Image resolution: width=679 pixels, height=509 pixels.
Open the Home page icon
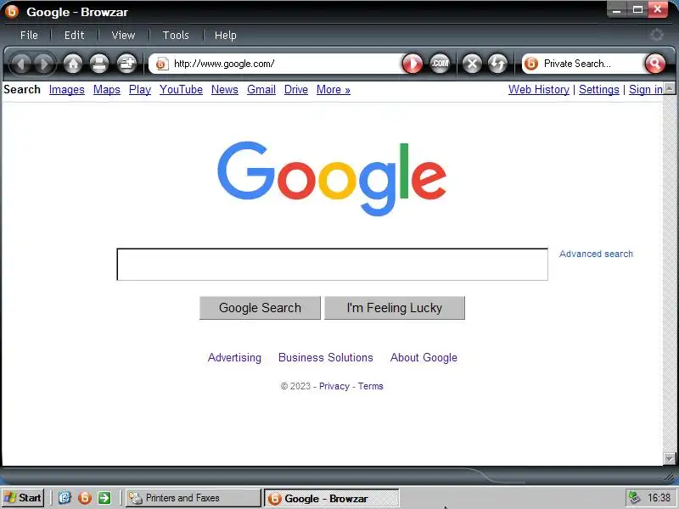point(73,64)
